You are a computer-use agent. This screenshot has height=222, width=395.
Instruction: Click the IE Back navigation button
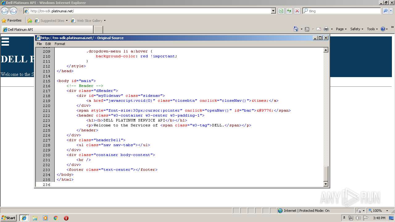point(5,11)
